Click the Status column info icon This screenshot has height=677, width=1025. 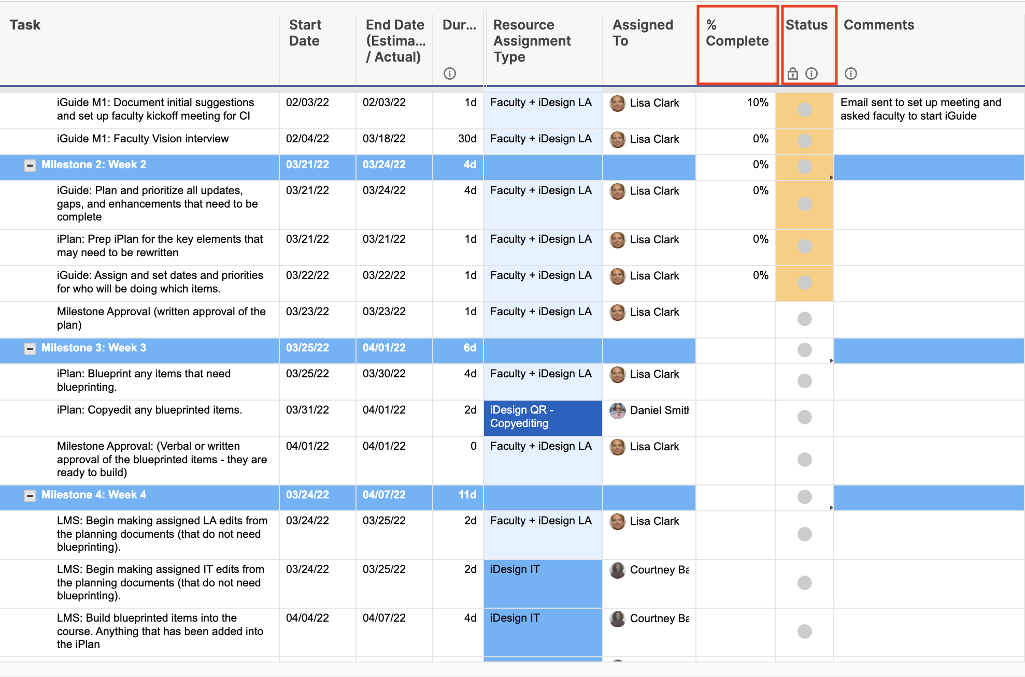[x=812, y=73]
